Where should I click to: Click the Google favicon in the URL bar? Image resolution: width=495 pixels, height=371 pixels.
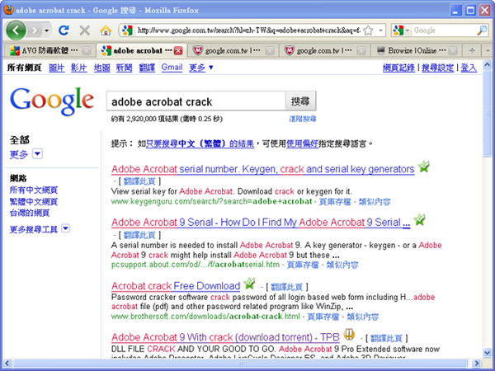127,31
